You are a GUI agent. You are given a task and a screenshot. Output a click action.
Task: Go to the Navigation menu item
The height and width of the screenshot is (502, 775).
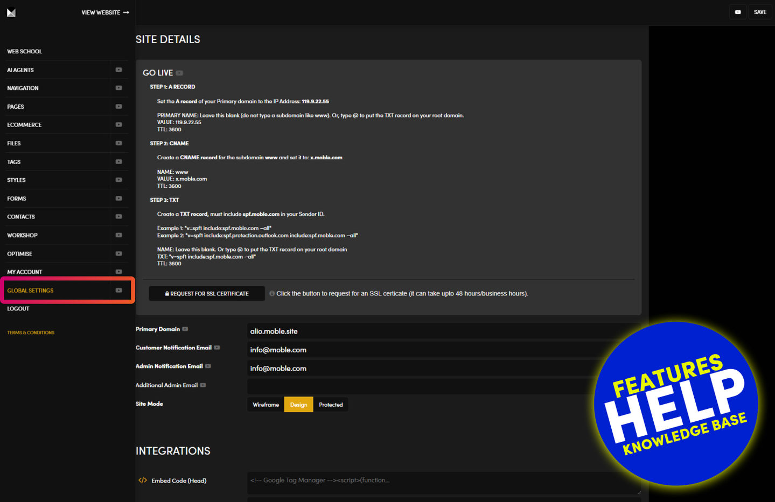coord(23,88)
